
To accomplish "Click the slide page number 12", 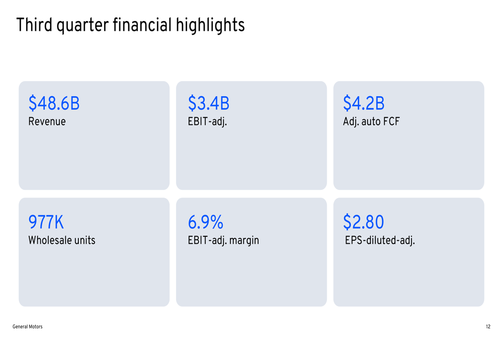I will (488, 327).
